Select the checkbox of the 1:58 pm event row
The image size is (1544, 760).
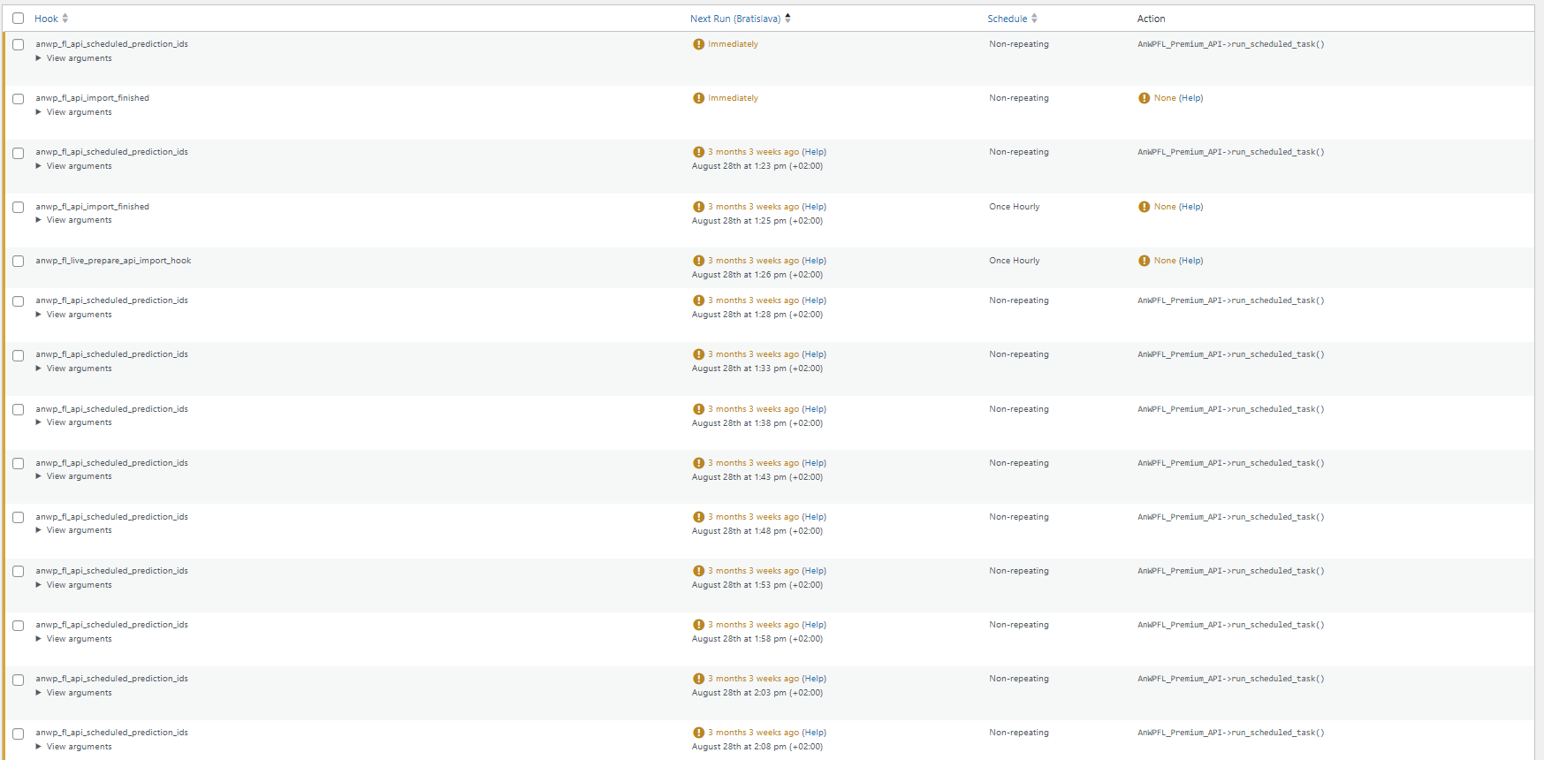coord(18,626)
